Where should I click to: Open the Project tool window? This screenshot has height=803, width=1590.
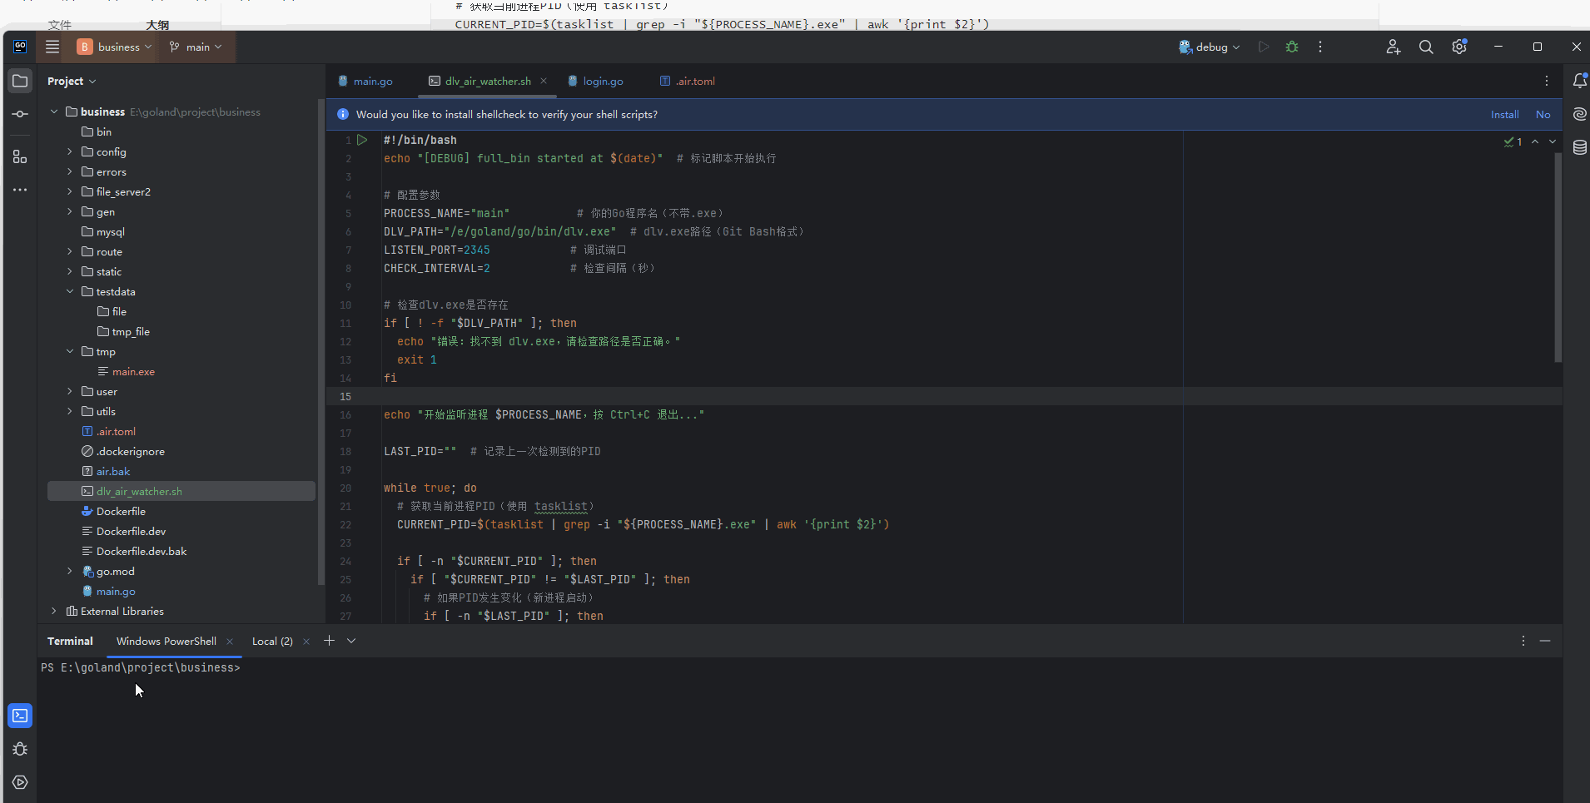pos(20,81)
